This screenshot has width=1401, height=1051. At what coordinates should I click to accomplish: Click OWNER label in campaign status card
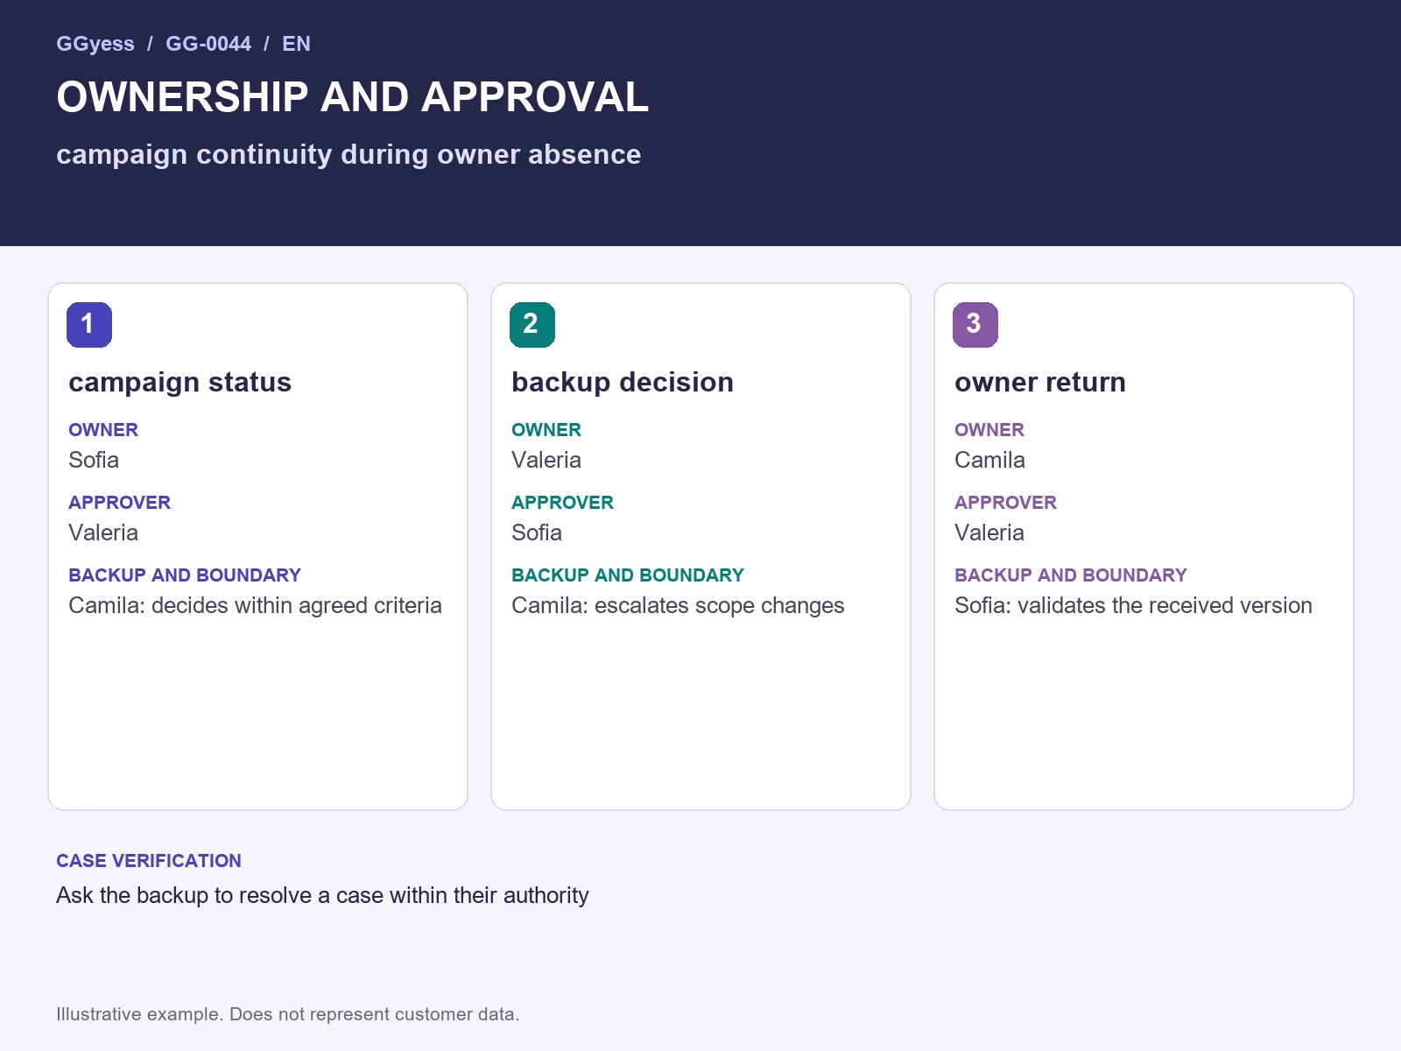pos(103,430)
